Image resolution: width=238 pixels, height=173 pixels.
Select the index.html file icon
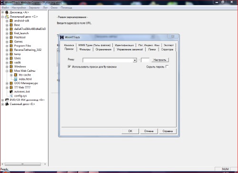click(16, 79)
